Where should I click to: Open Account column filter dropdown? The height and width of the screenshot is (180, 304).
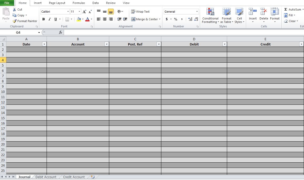coord(107,44)
